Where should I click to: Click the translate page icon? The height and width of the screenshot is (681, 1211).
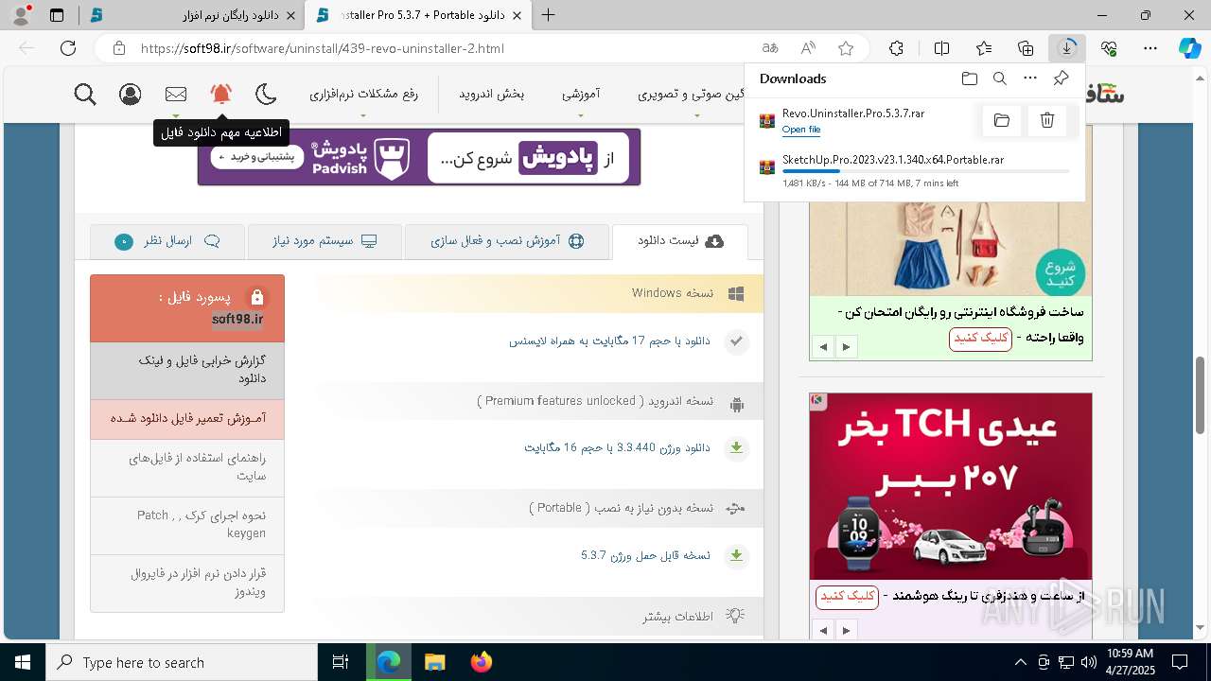click(770, 48)
